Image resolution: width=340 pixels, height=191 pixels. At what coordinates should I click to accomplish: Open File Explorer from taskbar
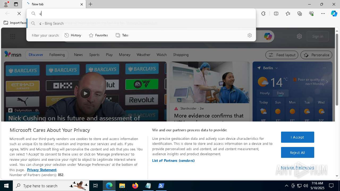pos(122,186)
